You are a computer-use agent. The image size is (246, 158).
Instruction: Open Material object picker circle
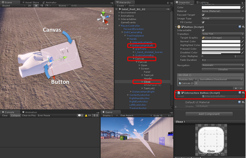243,11
